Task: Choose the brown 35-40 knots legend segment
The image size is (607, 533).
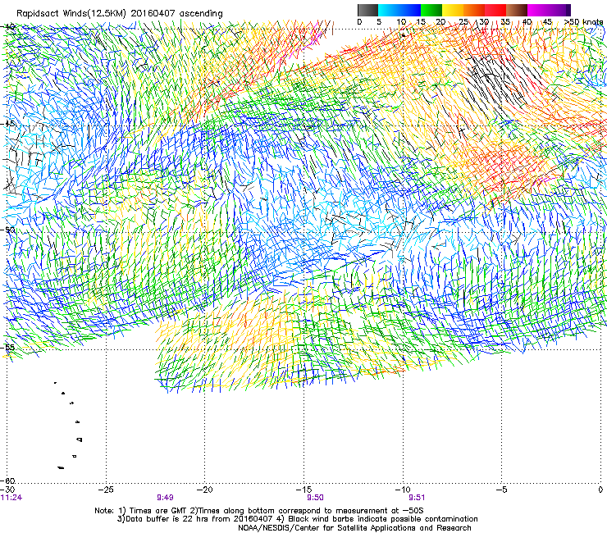Action: pyautogui.click(x=517, y=10)
